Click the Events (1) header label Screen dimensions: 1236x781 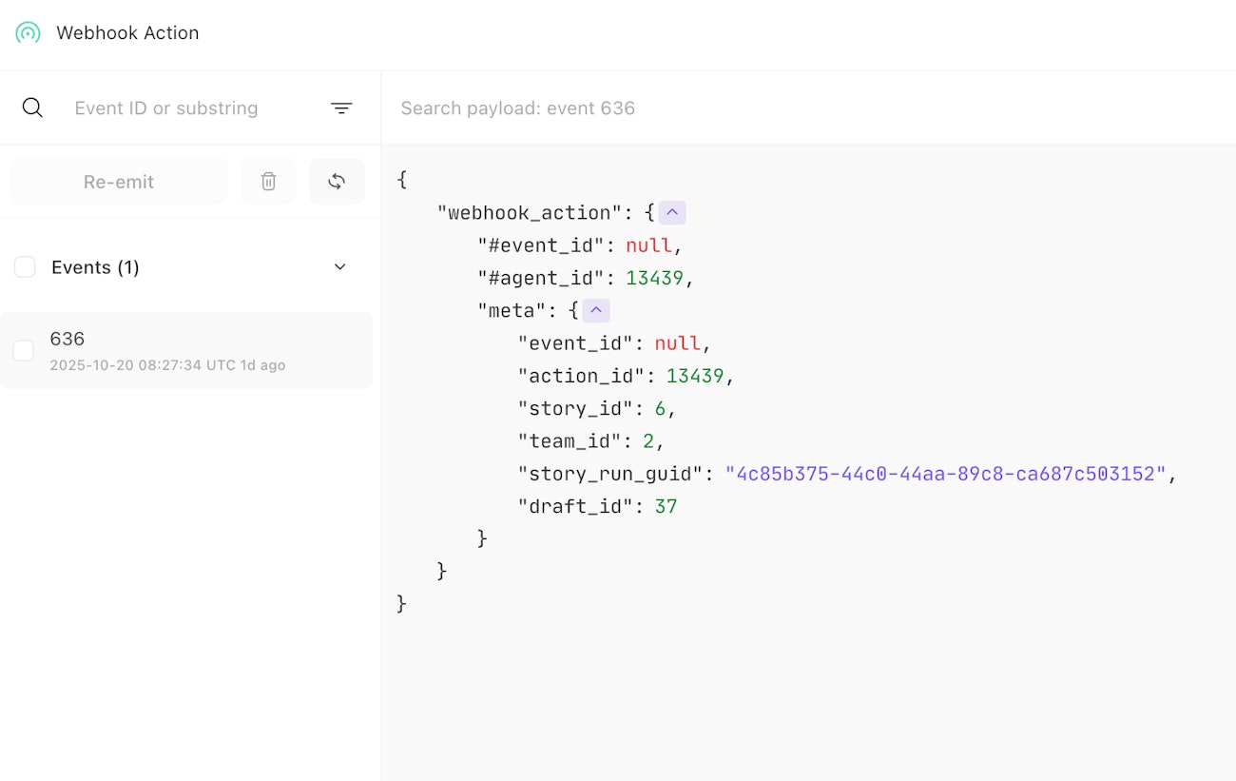click(x=95, y=267)
